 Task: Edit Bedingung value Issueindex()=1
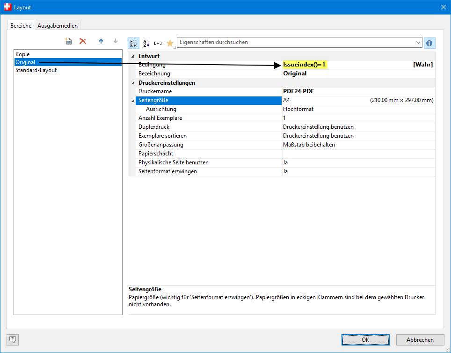click(358, 65)
